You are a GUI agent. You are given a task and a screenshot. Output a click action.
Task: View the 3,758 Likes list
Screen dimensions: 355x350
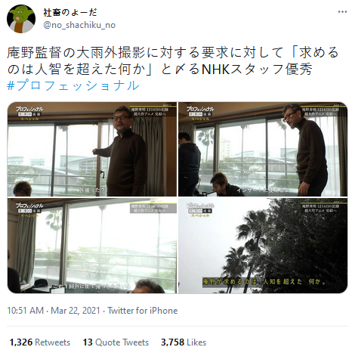tap(184, 342)
